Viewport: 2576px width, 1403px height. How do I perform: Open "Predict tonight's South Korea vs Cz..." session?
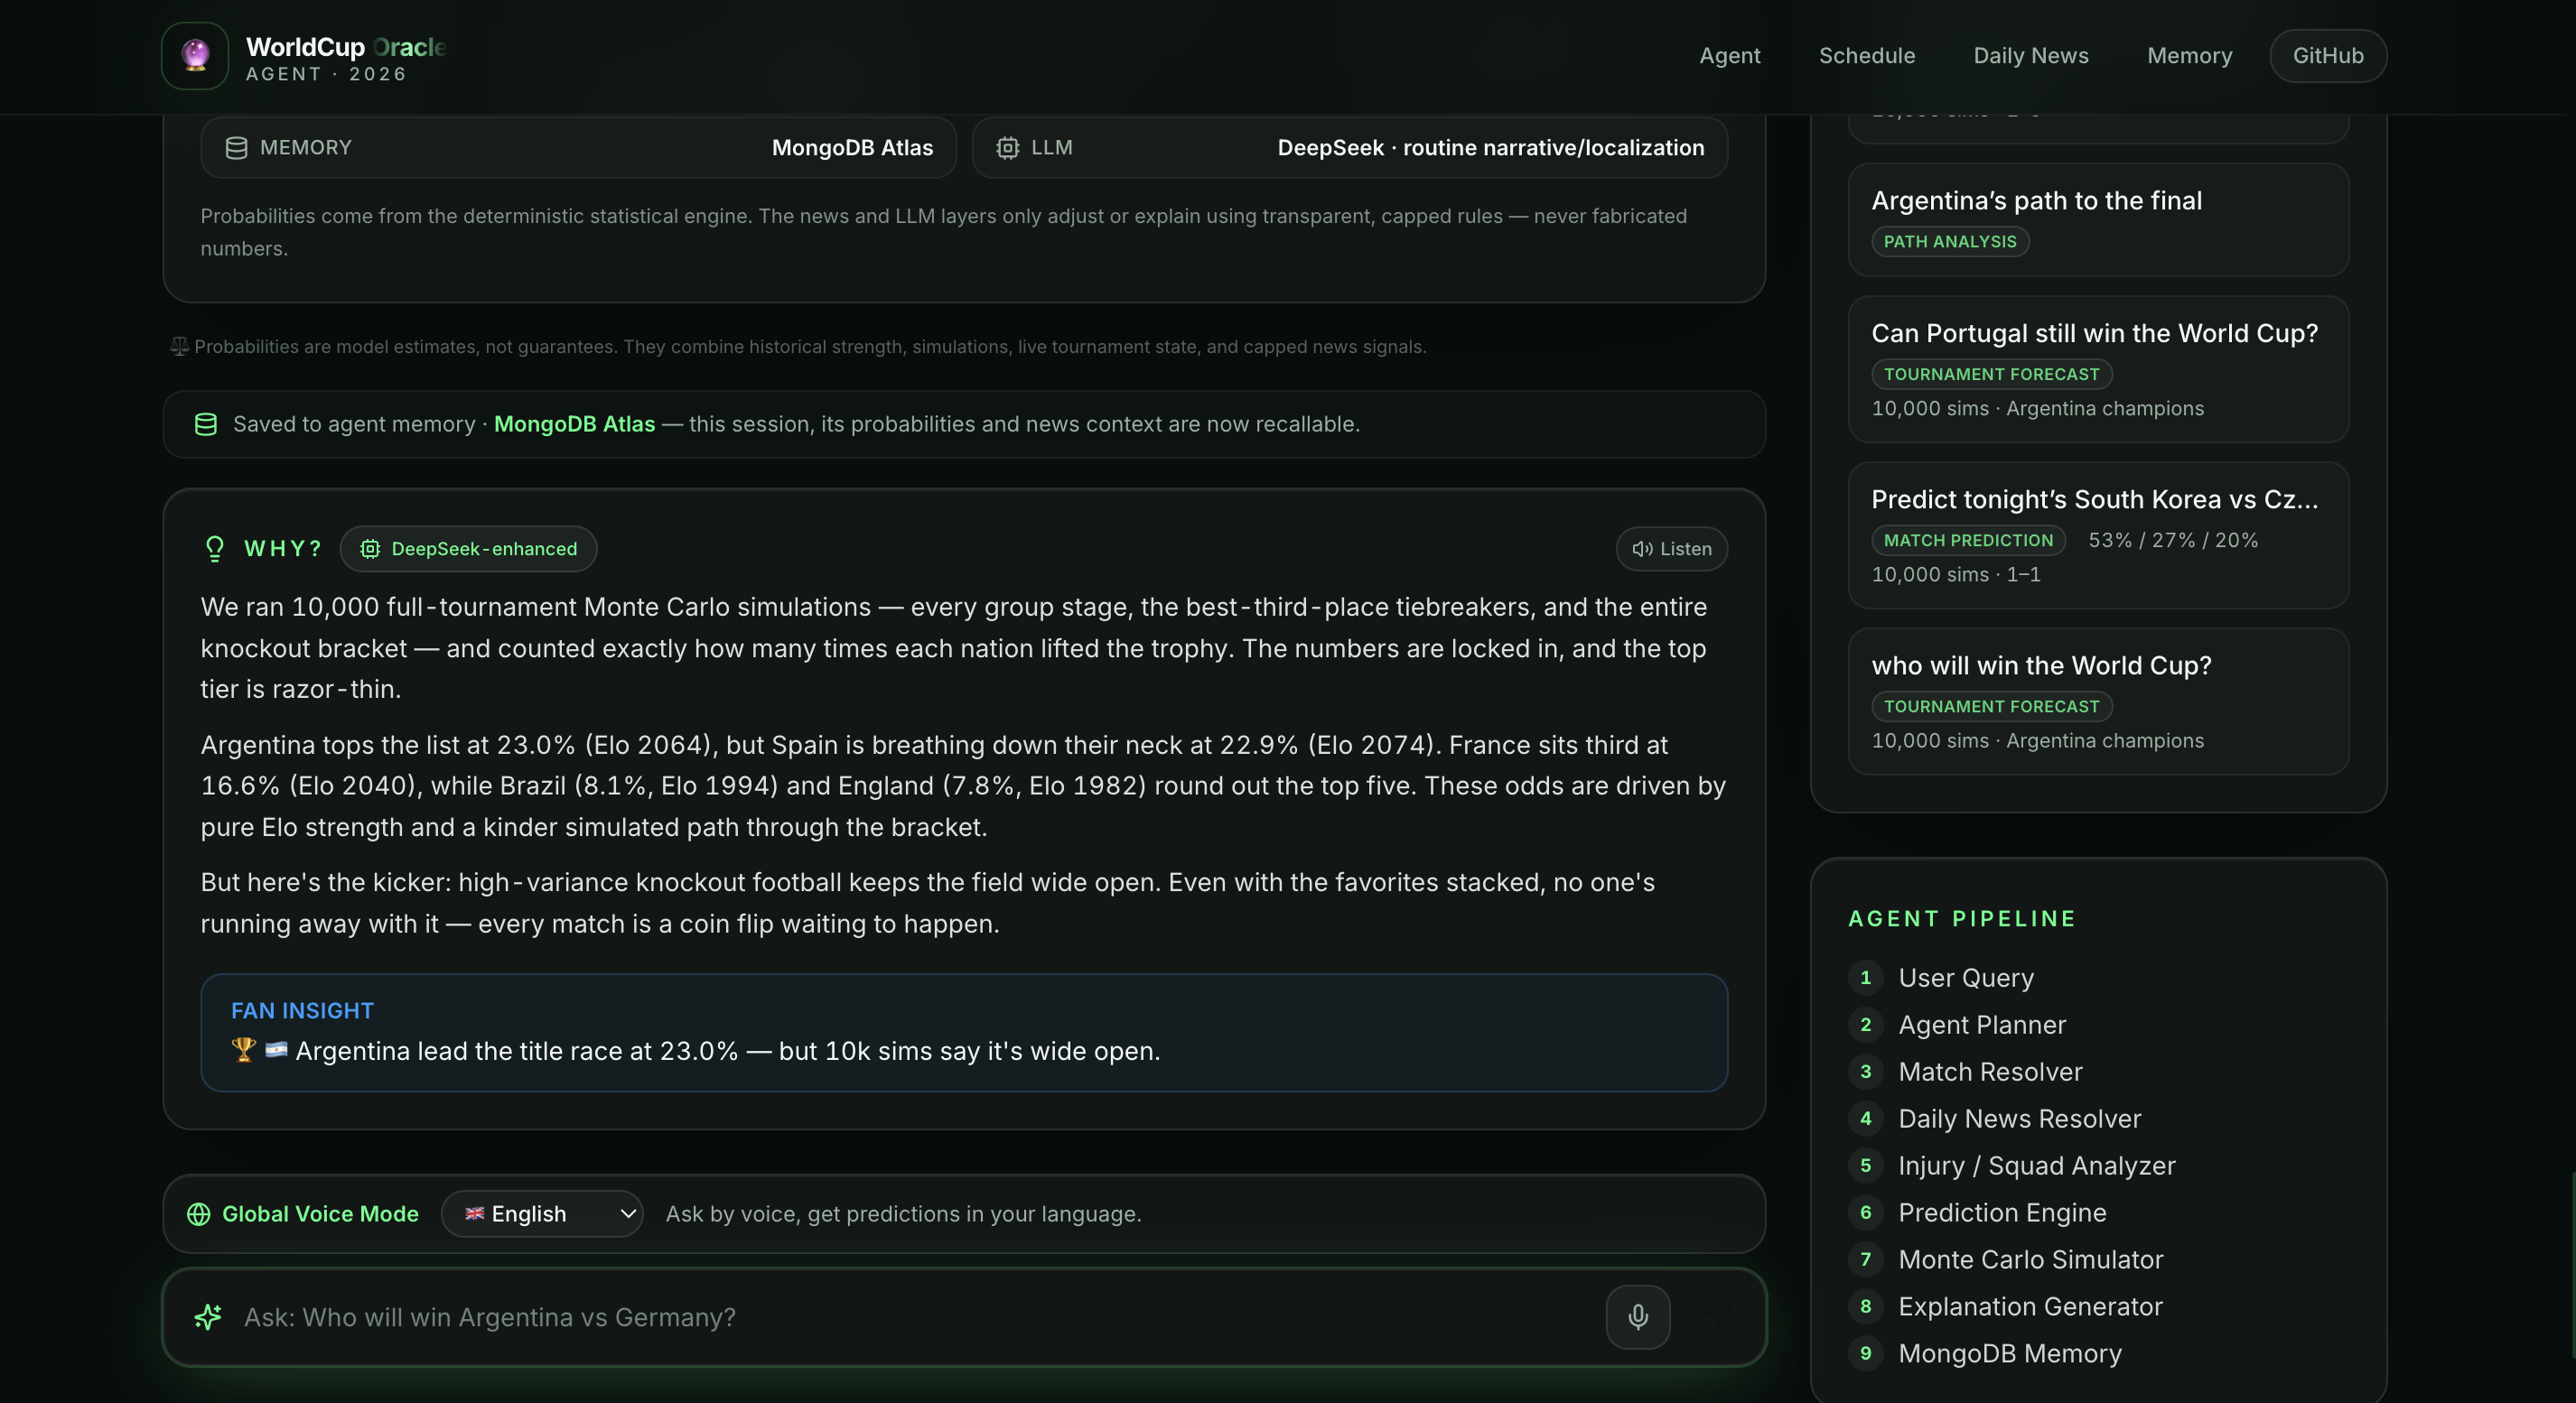click(2098, 535)
